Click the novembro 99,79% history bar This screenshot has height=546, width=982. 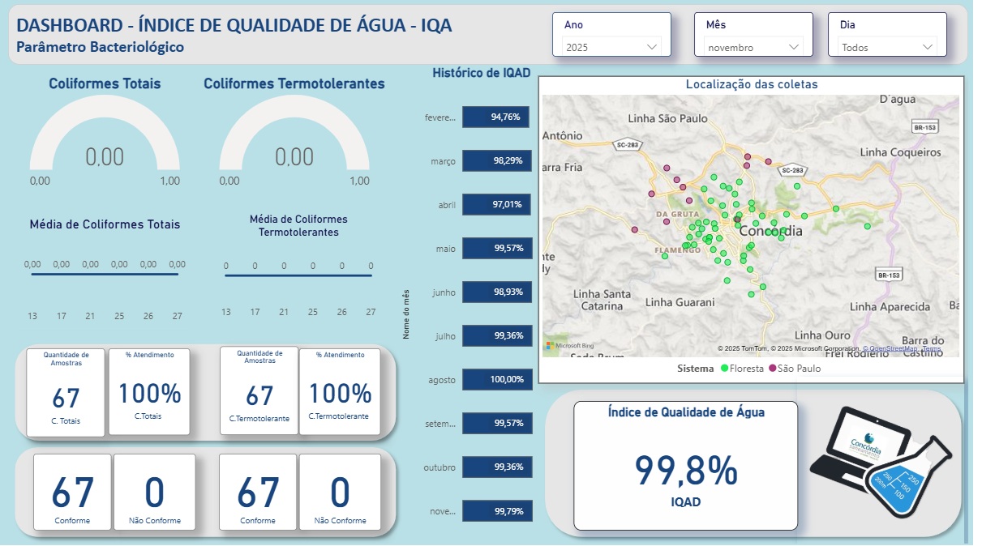pyautogui.click(x=496, y=510)
